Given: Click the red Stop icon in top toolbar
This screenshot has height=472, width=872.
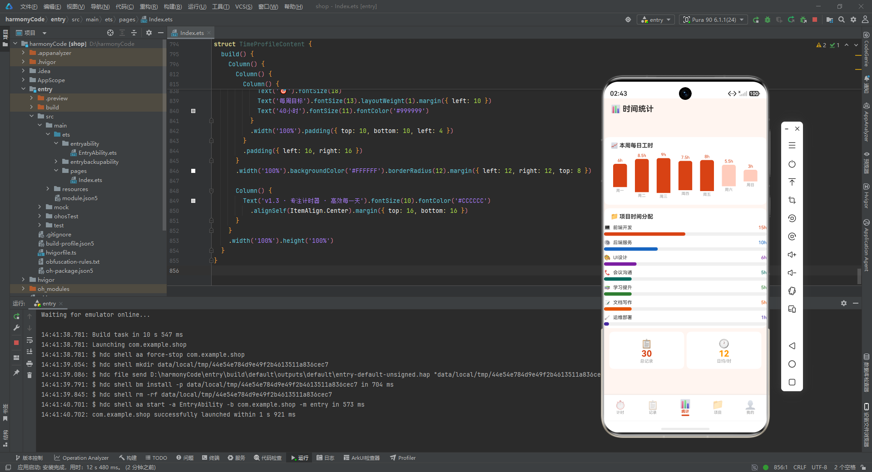Looking at the screenshot, I should tap(815, 20).
